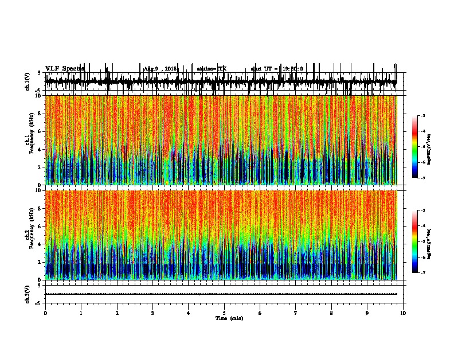The width and height of the screenshot is (454, 351).
Task: Click the ch.2 spectrogram color scale bar
Action: 415,241
